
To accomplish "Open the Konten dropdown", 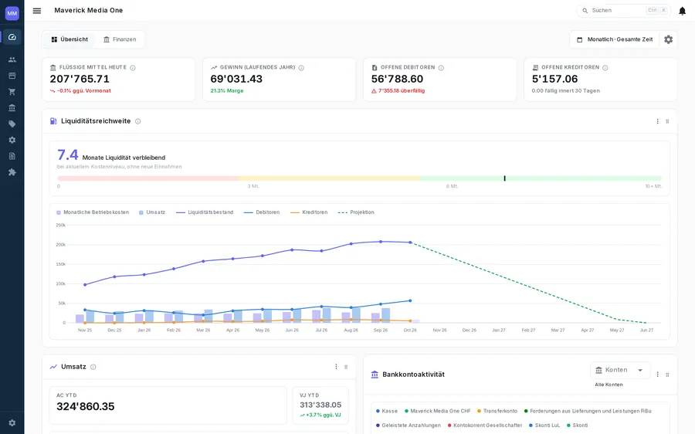I will (620, 370).
